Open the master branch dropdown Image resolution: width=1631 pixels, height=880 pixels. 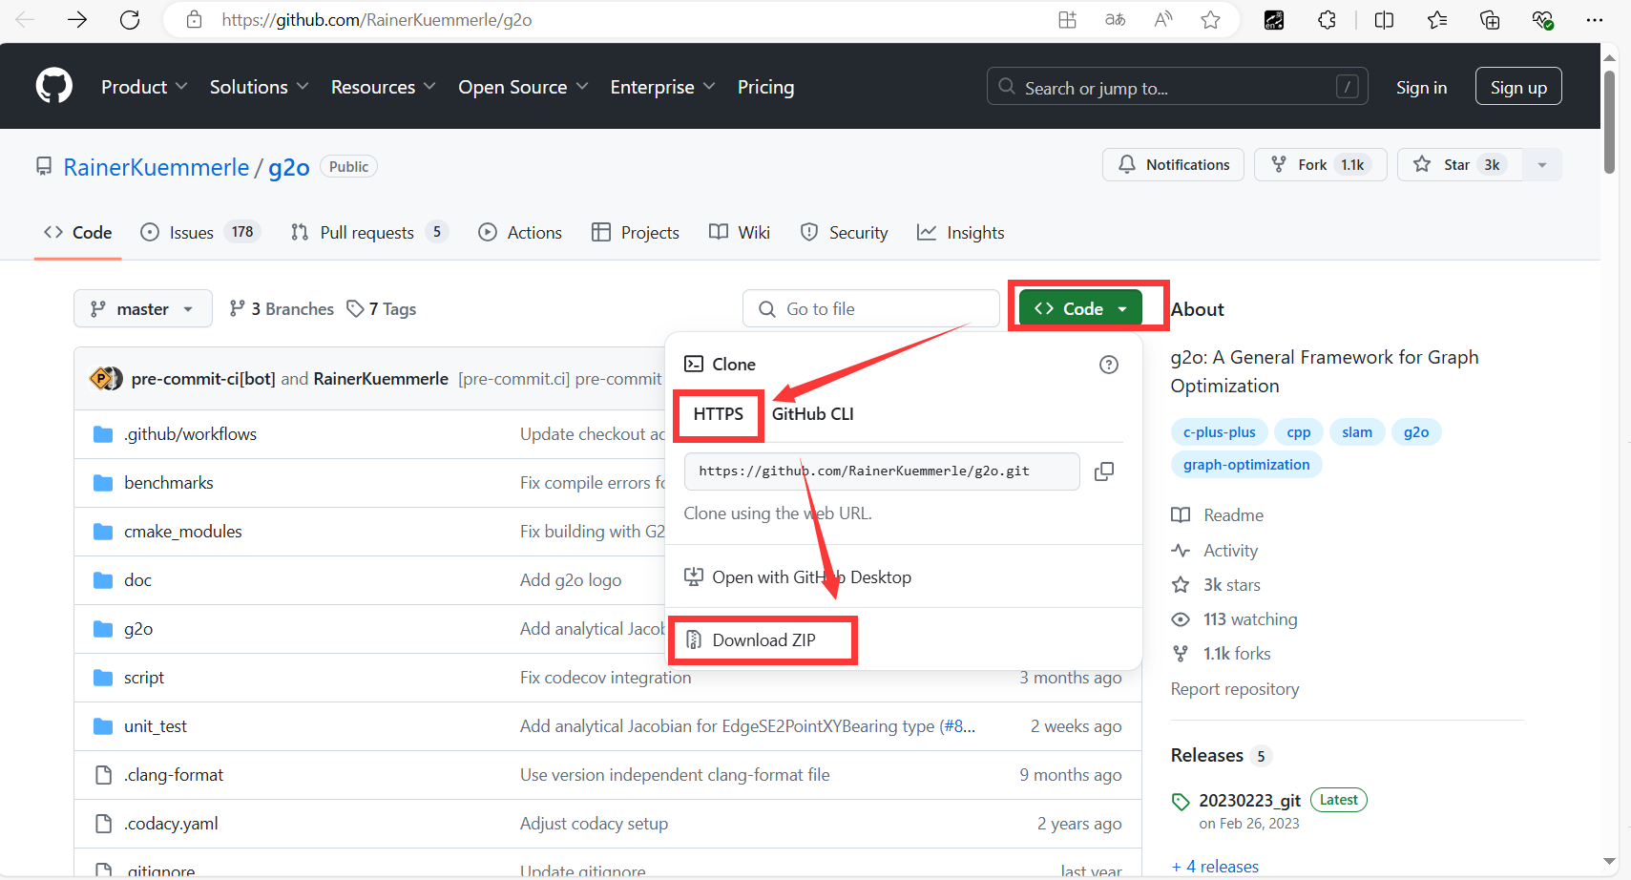143,309
